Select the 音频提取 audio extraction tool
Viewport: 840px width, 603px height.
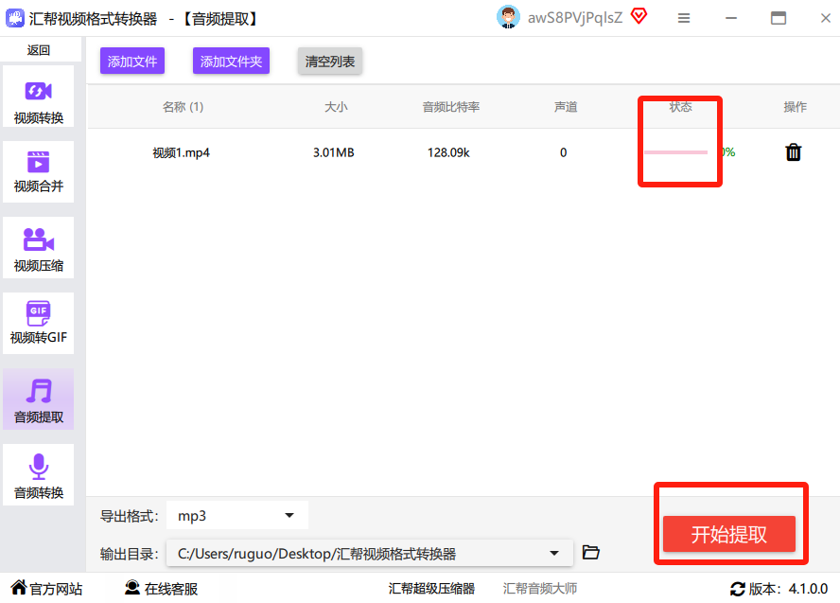tap(39, 399)
